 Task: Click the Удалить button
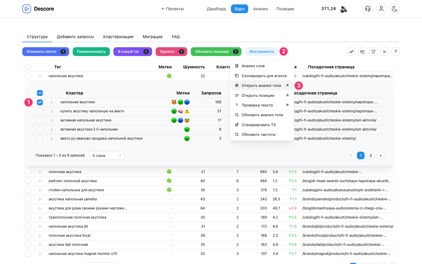pos(171,52)
